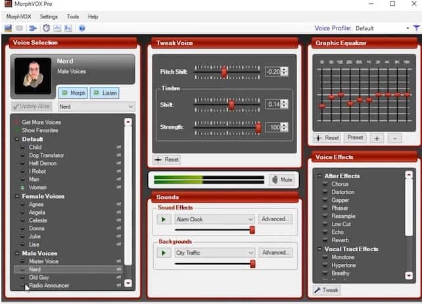Click the Timbre Strength slider handle
Screen dimensions: 422x304
(x=258, y=128)
